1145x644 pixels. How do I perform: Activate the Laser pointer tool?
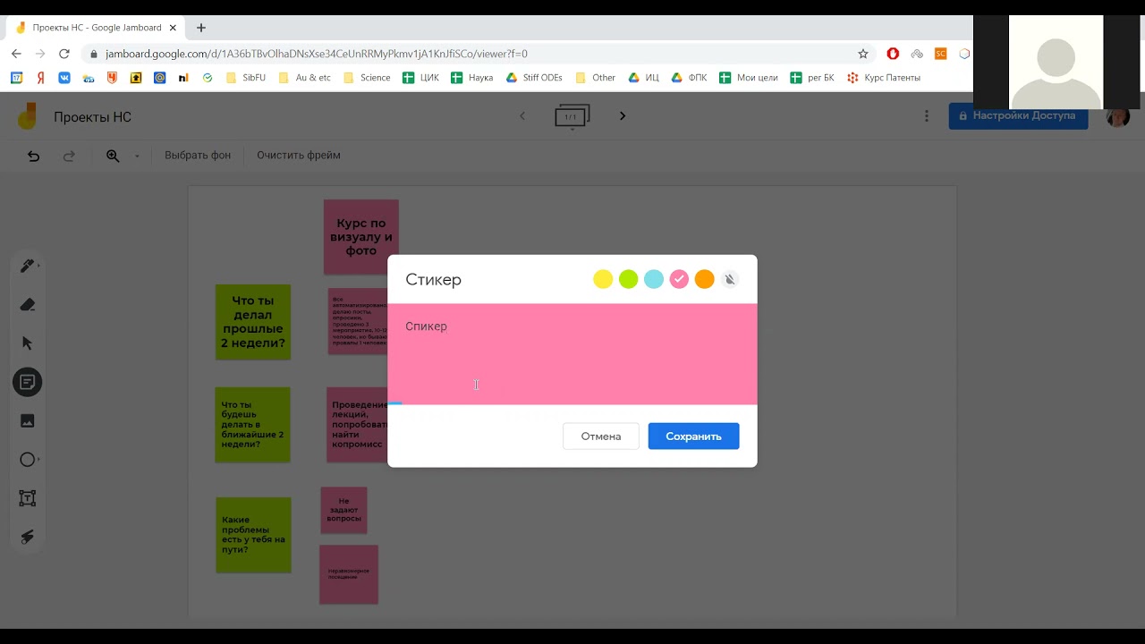(28, 537)
